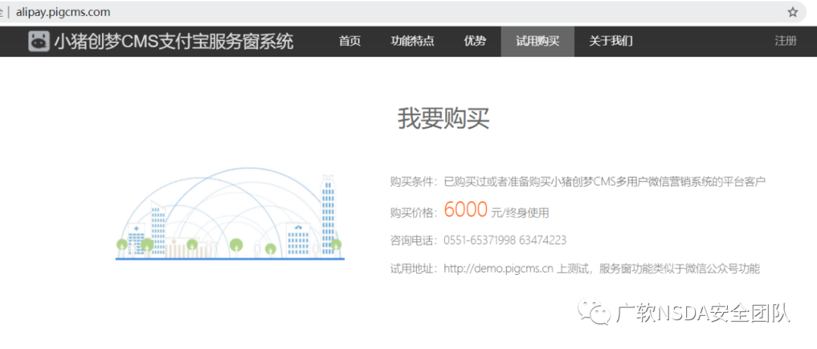Click the 我要购买 heading

[x=443, y=119]
